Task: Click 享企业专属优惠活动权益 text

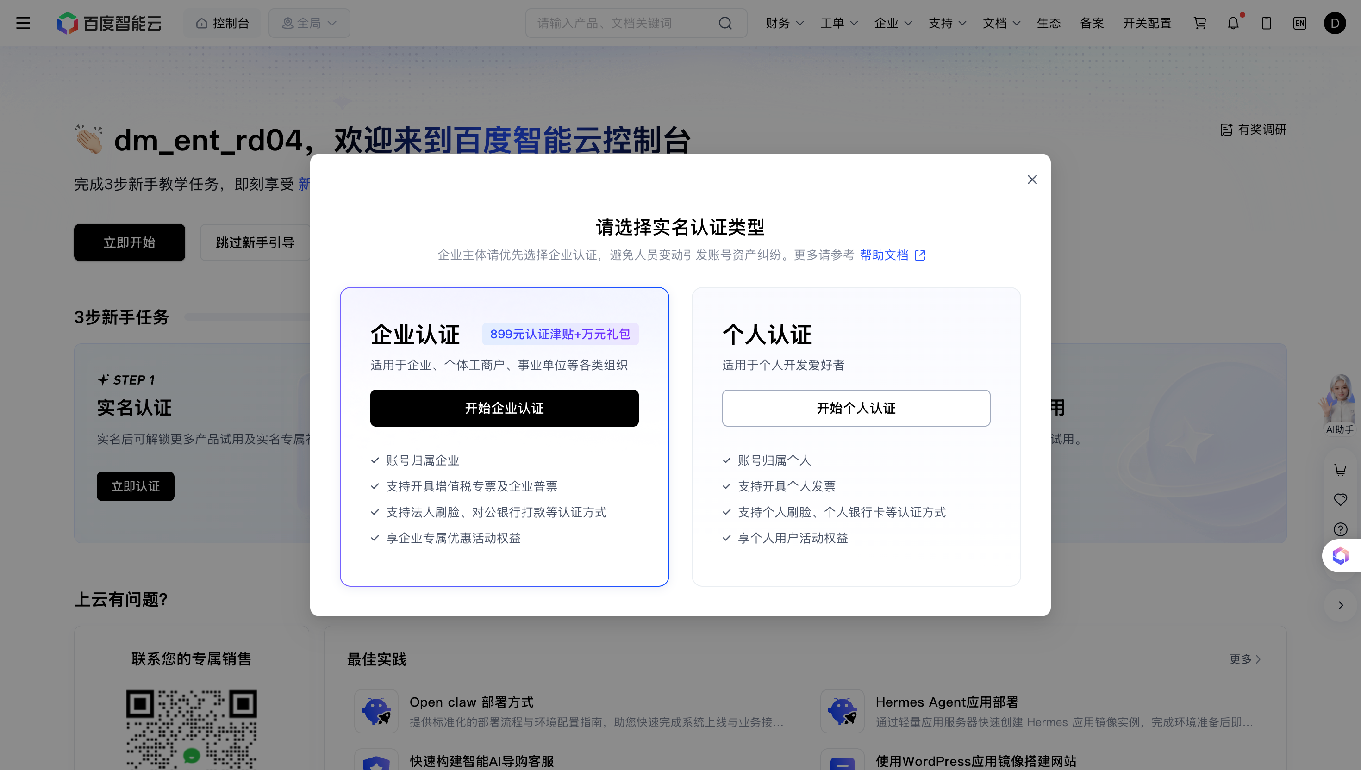Action: (453, 538)
